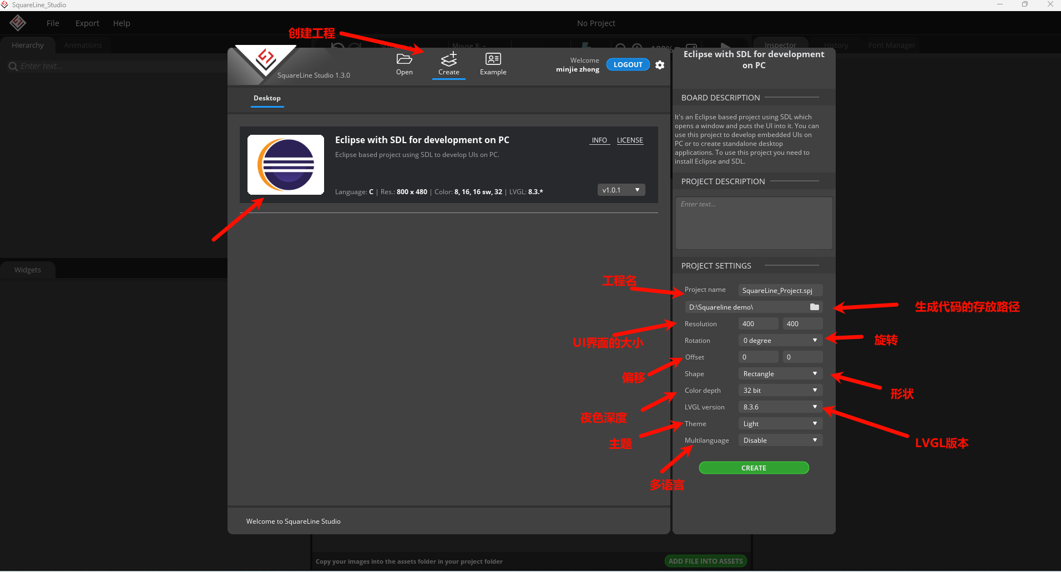
Task: Click the SquareLine Studio logo in menu bar
Action: tap(18, 23)
